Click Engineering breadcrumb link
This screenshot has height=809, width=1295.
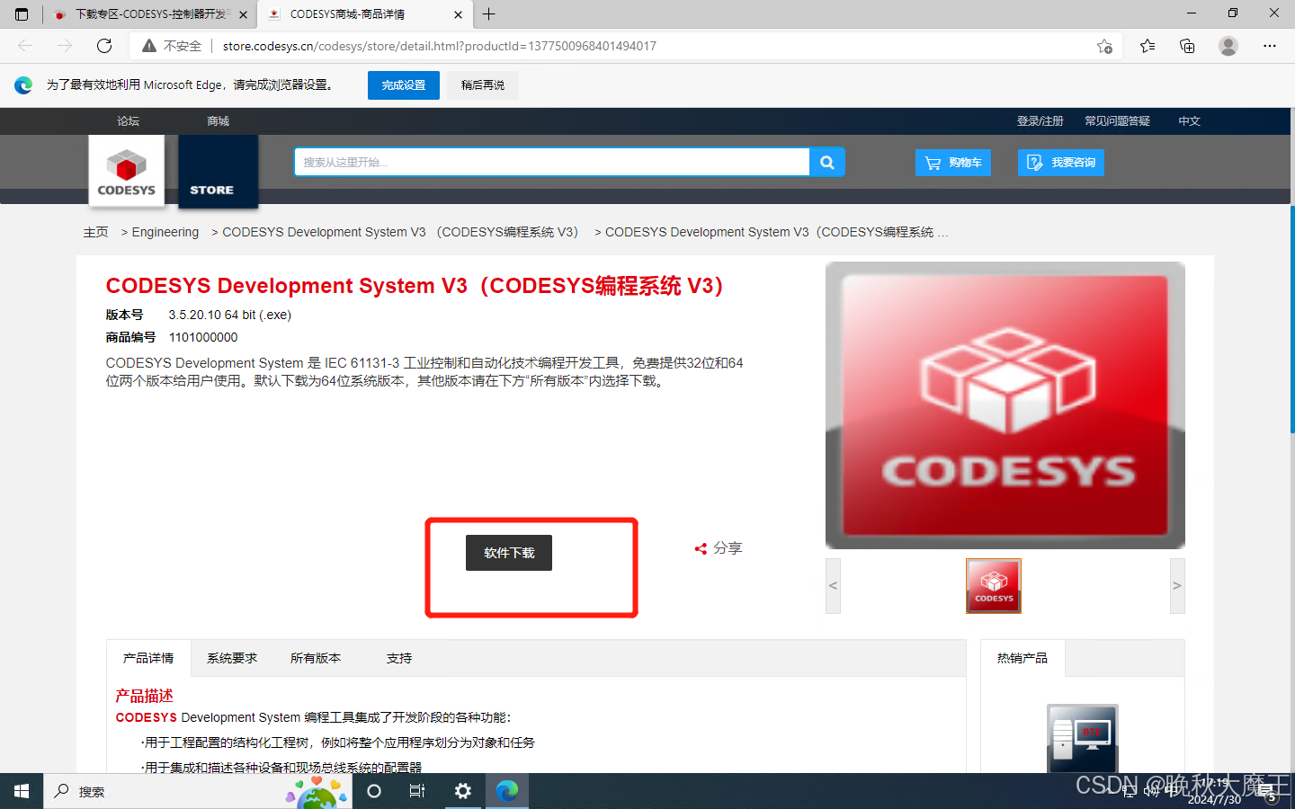[165, 232]
